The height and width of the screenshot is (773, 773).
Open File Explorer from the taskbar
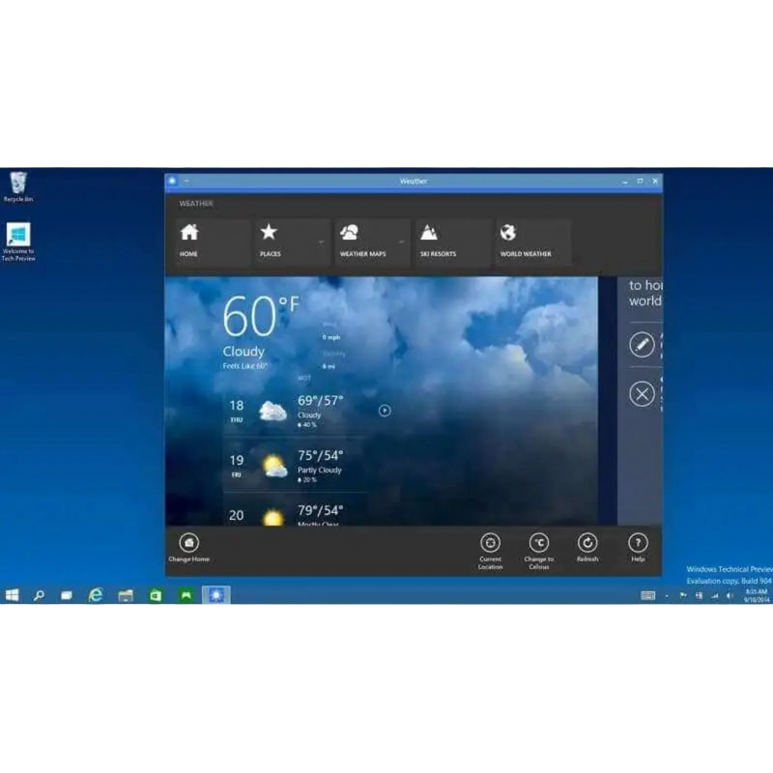(128, 597)
